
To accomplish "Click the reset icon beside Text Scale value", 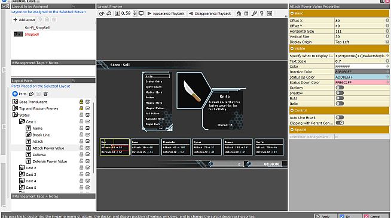I will [387, 61].
